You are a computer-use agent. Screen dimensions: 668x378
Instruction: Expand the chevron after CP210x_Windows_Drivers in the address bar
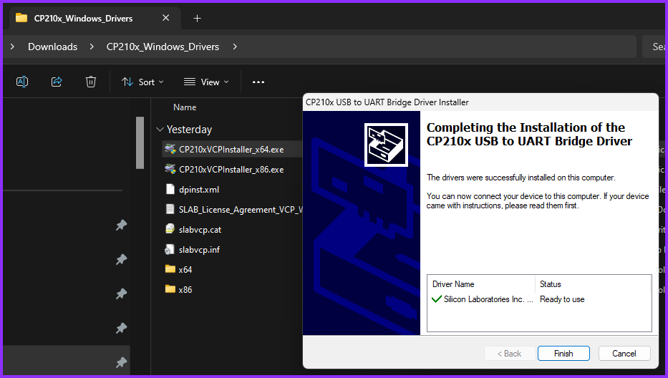tap(235, 47)
